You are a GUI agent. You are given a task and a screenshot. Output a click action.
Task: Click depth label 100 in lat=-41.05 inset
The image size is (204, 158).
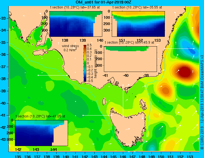click(10, 127)
